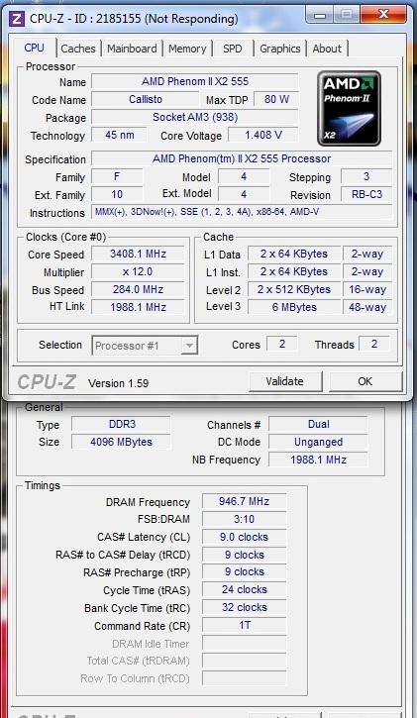The width and height of the screenshot is (417, 718).
Task: Click the Validate button
Action: (x=284, y=381)
